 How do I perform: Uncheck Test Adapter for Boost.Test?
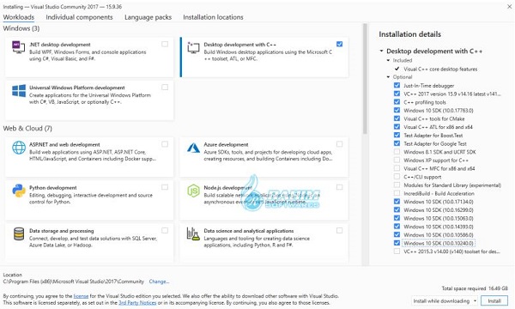[397, 136]
